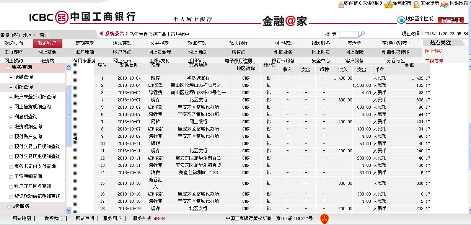The height and width of the screenshot is (225, 471).
Task: Open the 转账汇款 menu item
Action: (197, 43)
